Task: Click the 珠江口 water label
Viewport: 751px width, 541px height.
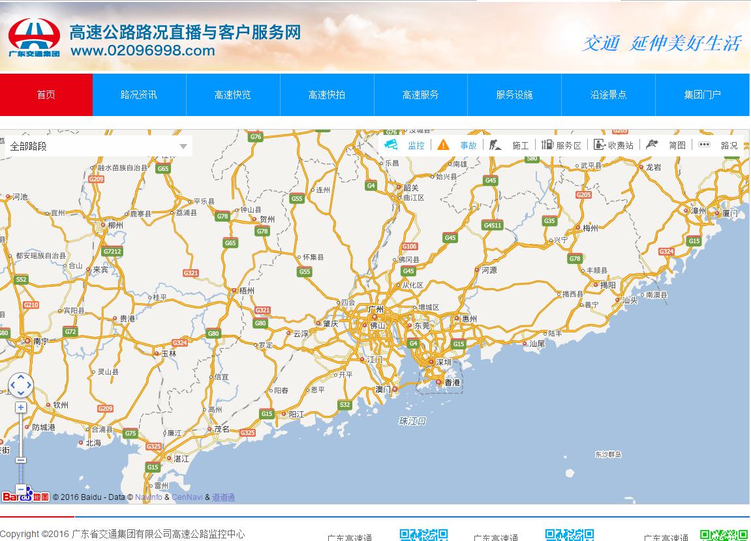Action: (x=412, y=421)
